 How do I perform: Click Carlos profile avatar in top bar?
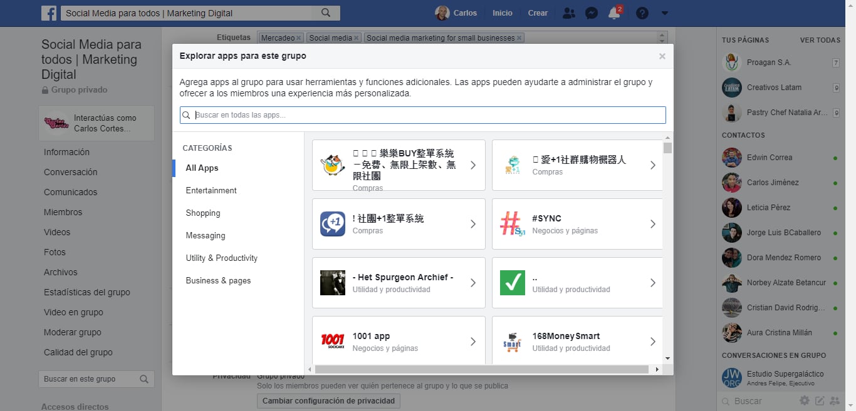[x=442, y=13]
